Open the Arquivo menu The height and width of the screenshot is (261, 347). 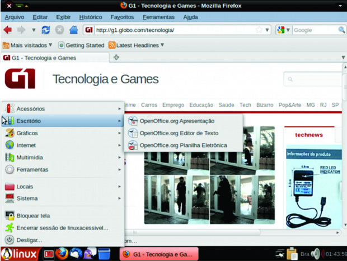[x=15, y=17]
